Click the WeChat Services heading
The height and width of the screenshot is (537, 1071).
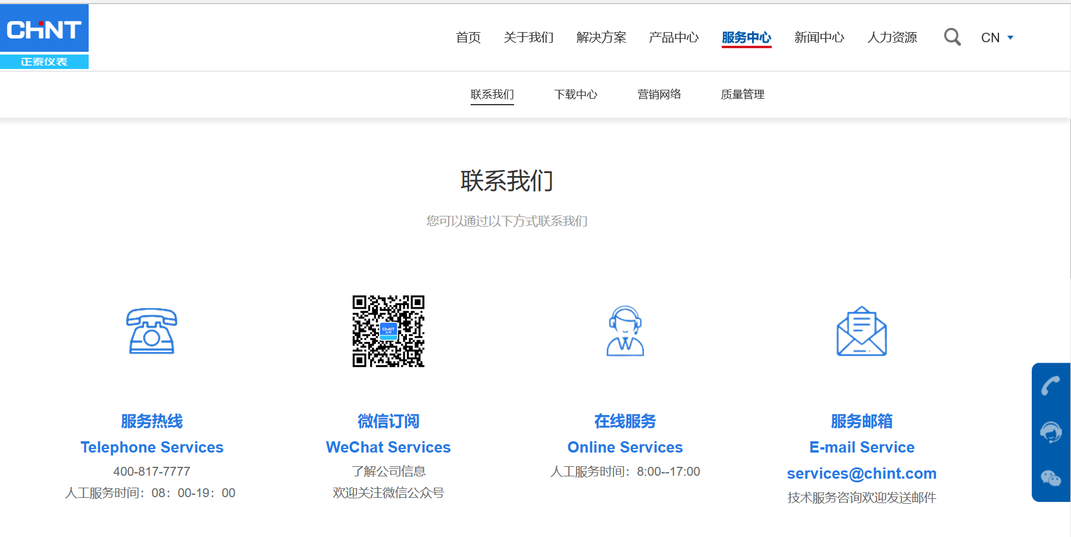point(388,447)
